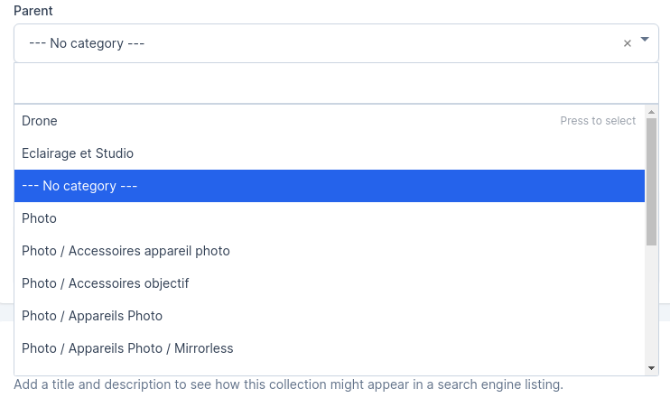Screen dimensions: 670x398
Task: Click the Parent field label
Action: (x=33, y=11)
